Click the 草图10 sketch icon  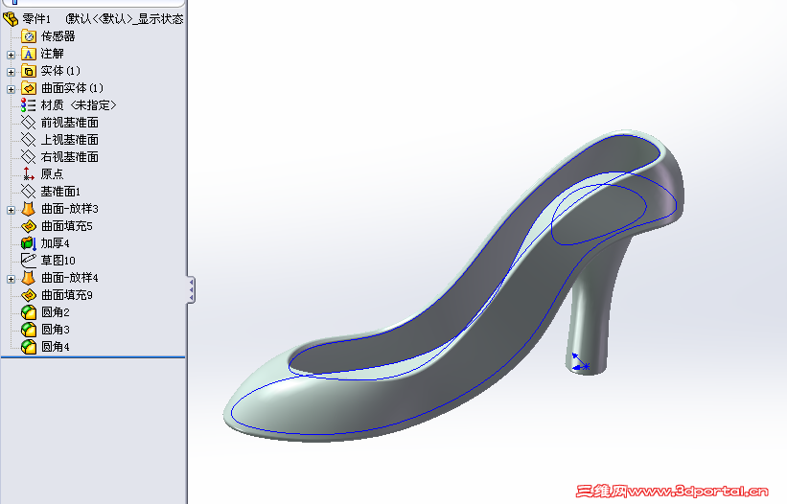29,261
